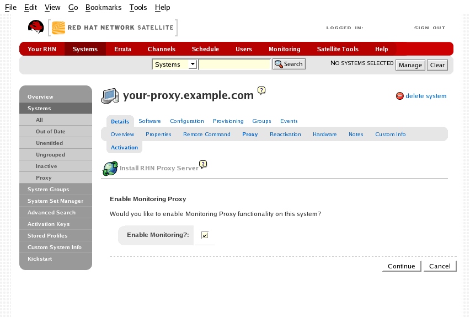Screen dimensions: 470x318
Task: Select the Events tab
Action: tap(289, 121)
